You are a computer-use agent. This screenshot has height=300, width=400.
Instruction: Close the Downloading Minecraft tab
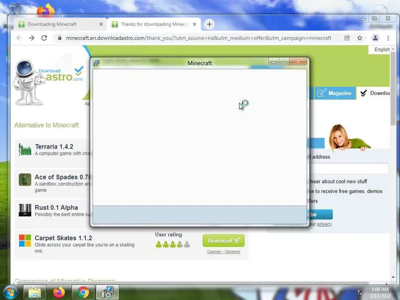tap(101, 24)
